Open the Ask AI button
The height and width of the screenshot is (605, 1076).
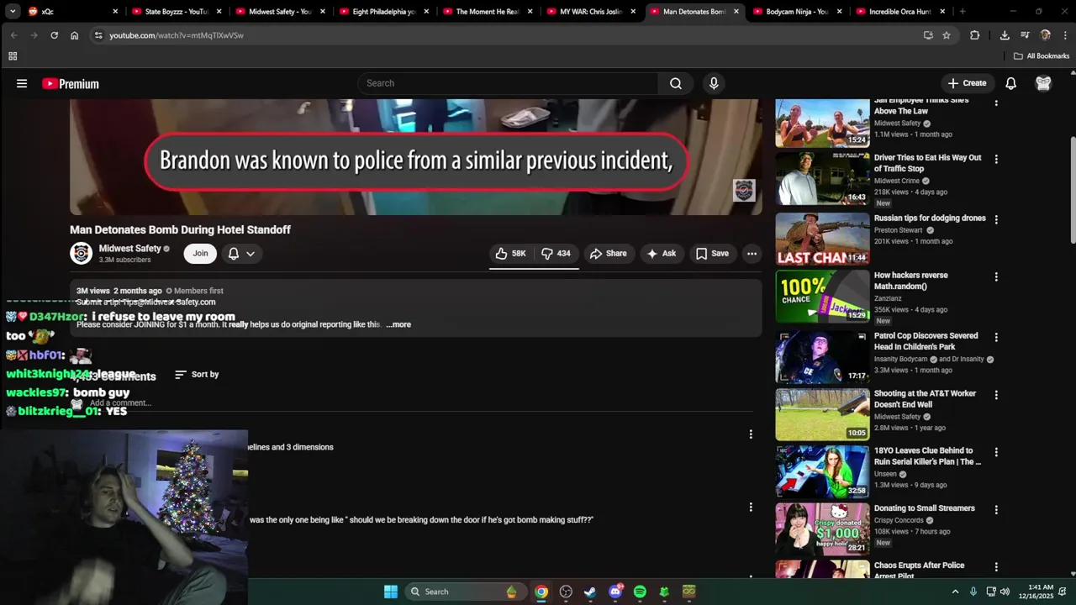661,253
